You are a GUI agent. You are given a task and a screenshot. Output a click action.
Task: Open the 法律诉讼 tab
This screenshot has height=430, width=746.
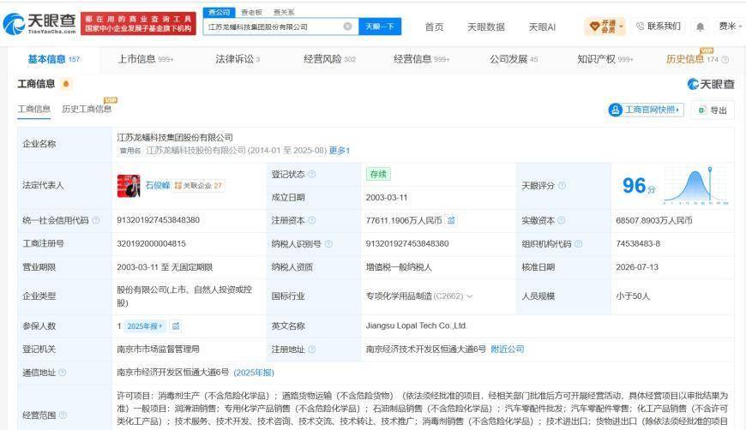tap(238, 59)
